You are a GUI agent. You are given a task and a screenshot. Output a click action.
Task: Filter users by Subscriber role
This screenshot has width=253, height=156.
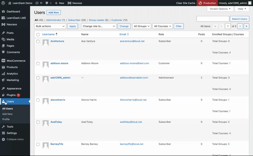point(74,20)
